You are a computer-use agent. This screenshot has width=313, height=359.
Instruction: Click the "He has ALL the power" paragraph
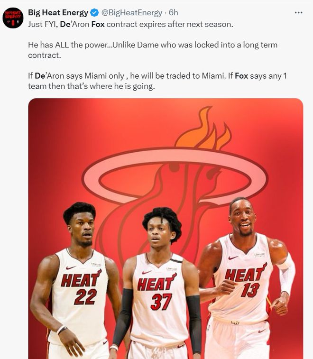tap(153, 50)
